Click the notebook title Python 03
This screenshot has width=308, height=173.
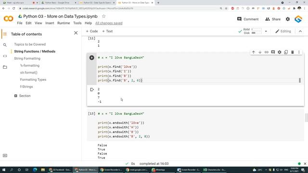[x=60, y=16]
